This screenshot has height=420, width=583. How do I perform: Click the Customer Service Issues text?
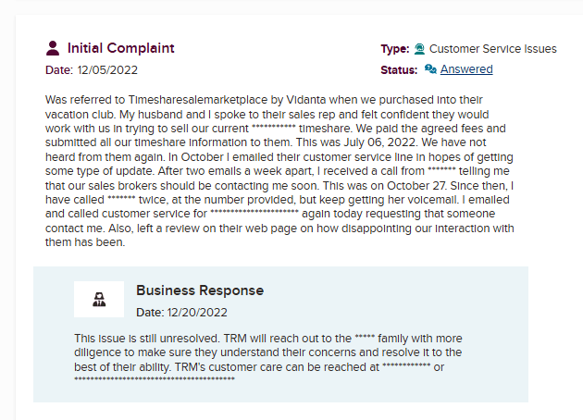(493, 49)
